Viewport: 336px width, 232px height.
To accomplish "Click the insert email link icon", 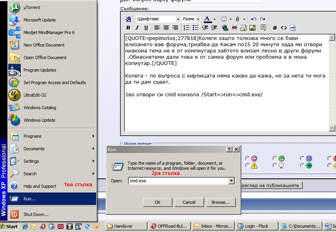I will (x=243, y=28).
